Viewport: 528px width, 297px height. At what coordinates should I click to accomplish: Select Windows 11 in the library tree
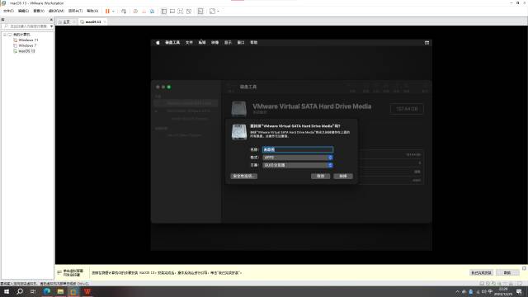(28, 40)
